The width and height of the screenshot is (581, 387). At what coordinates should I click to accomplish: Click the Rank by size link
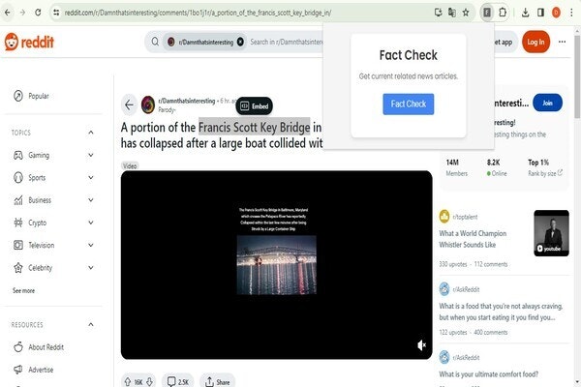click(x=545, y=173)
